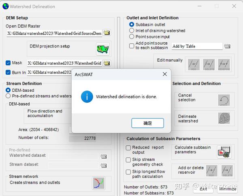Click Calculate subbasin parameters icon
The image size is (243, 196).
pos(224,152)
